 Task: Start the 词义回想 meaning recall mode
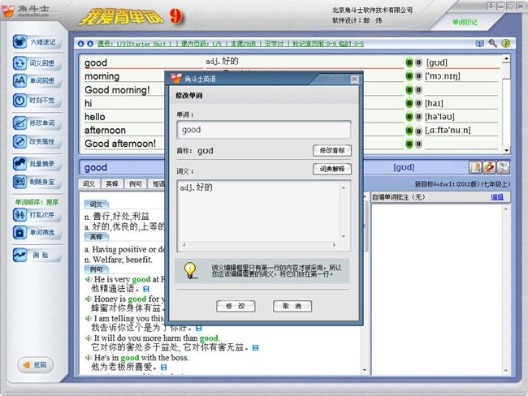pyautogui.click(x=36, y=63)
